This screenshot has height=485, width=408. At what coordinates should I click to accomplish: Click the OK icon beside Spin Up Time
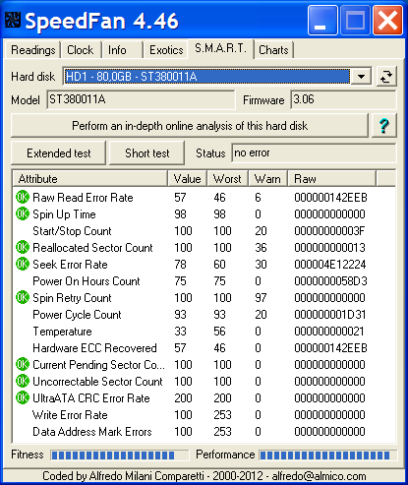(x=23, y=214)
